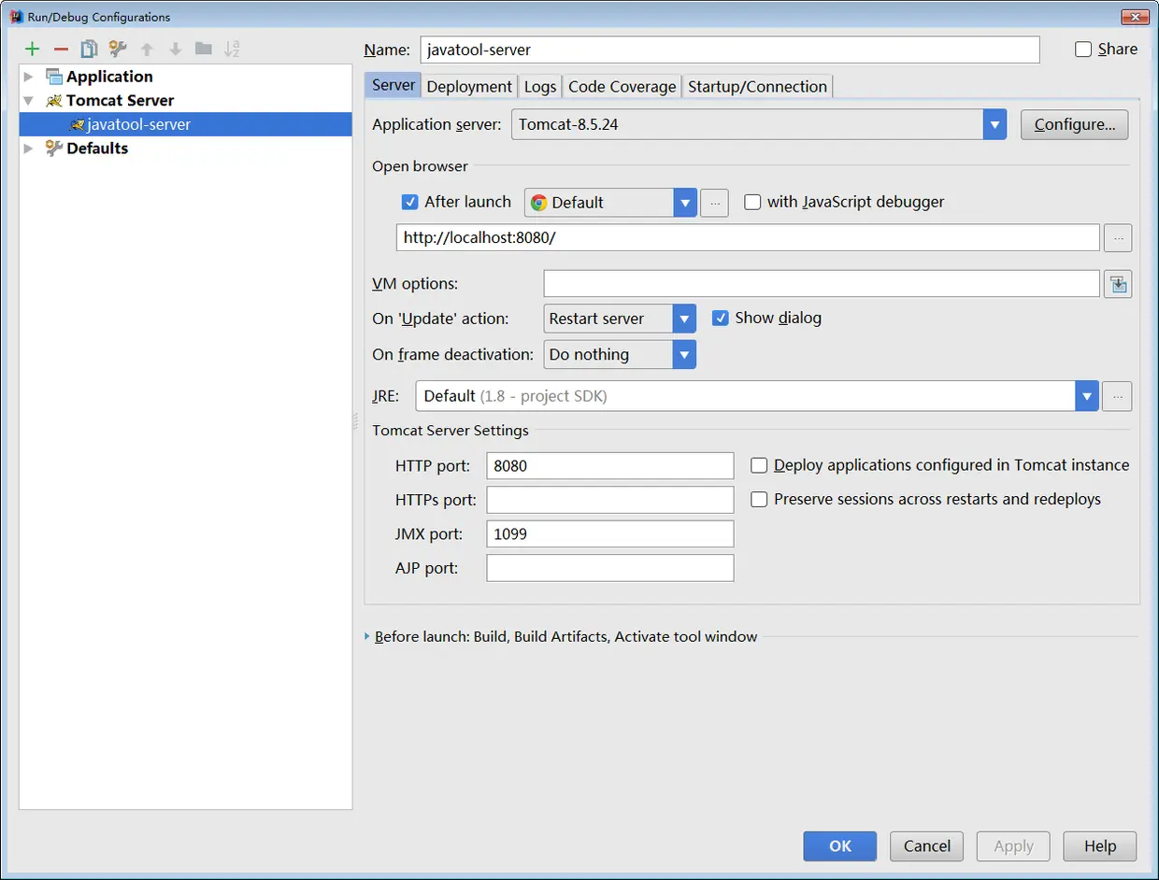Expand the Defaults tree node
Viewport: 1159px width, 880px height.
pyautogui.click(x=28, y=148)
